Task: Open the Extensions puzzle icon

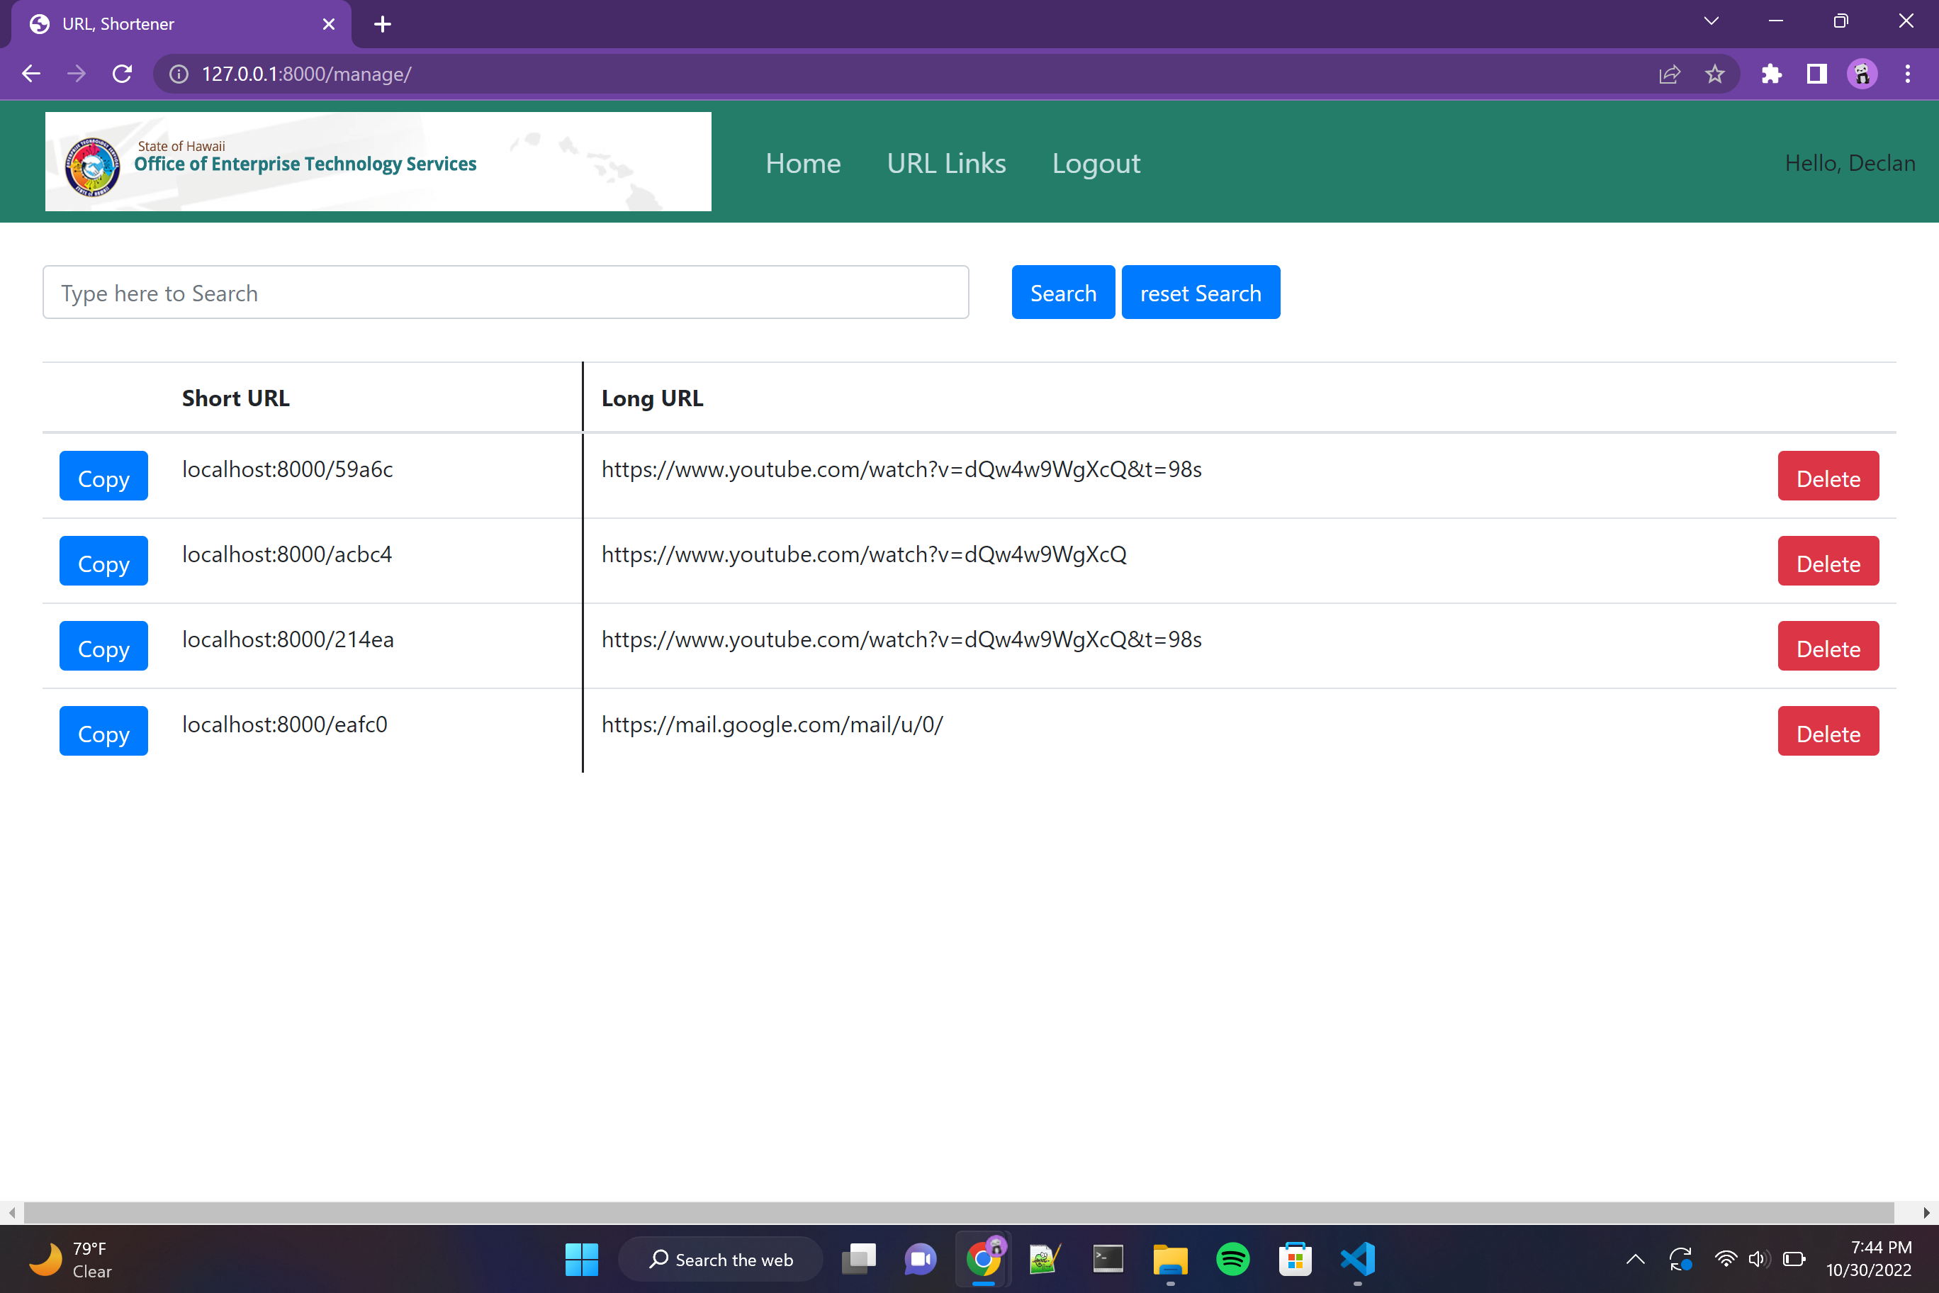Action: [x=1771, y=74]
